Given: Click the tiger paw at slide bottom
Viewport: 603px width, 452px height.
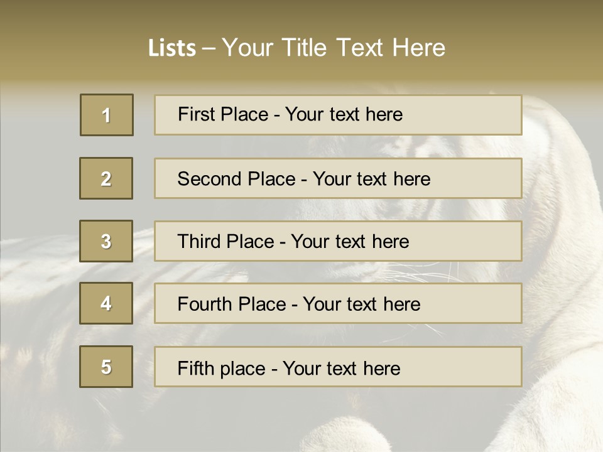Looking at the screenshot, I should [x=342, y=434].
